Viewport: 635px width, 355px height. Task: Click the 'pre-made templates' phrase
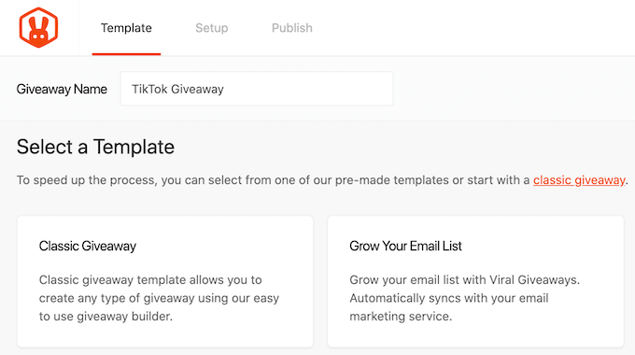[391, 180]
